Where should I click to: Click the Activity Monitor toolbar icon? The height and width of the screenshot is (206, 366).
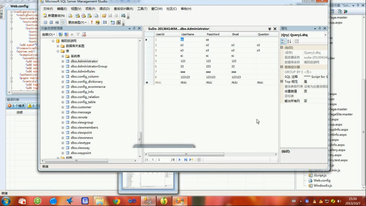pos(123,15)
